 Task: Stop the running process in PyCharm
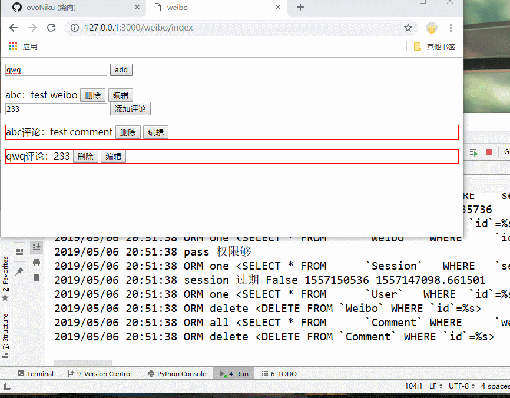[x=489, y=152]
